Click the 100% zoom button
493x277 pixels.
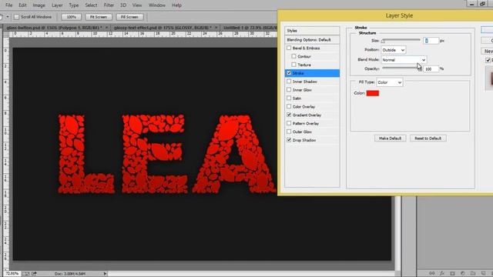72,17
